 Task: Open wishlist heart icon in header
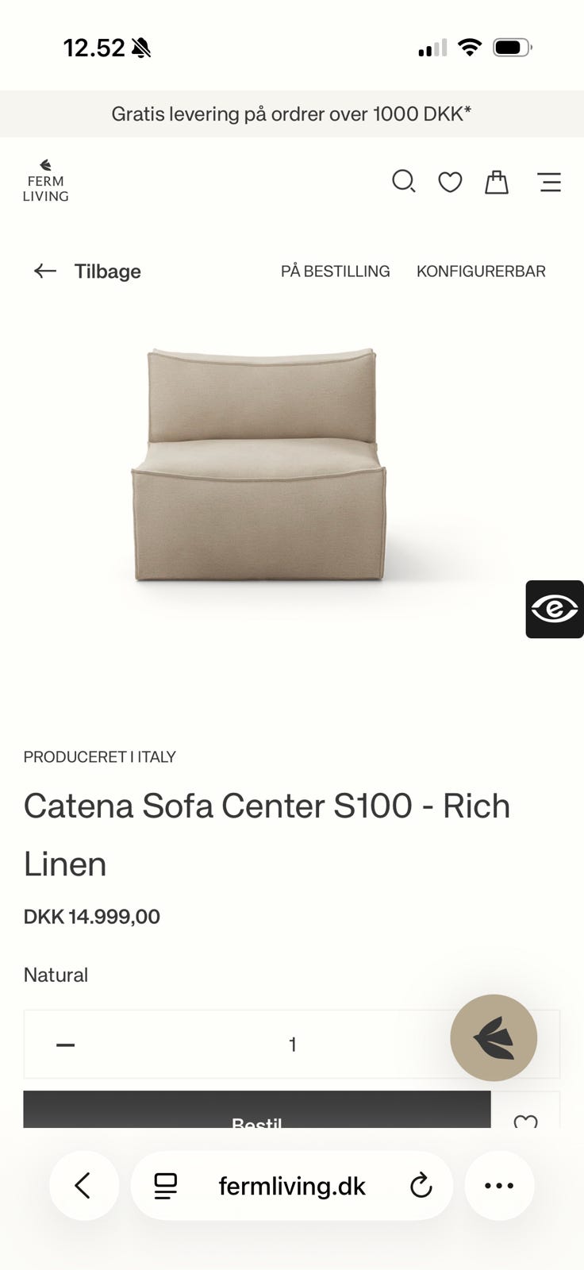coord(450,183)
